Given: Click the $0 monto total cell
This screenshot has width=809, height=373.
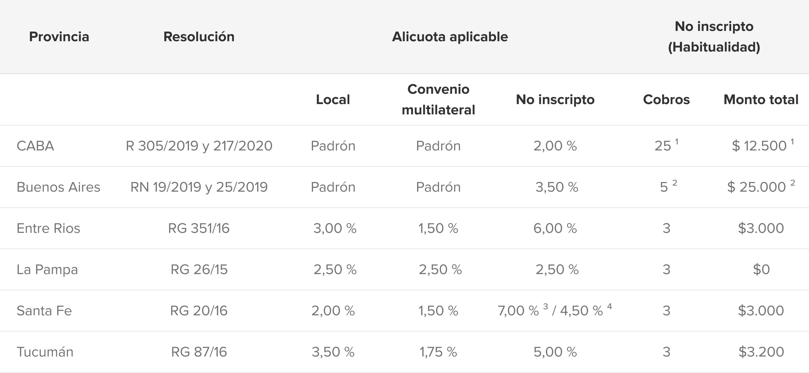Looking at the screenshot, I should click(761, 269).
